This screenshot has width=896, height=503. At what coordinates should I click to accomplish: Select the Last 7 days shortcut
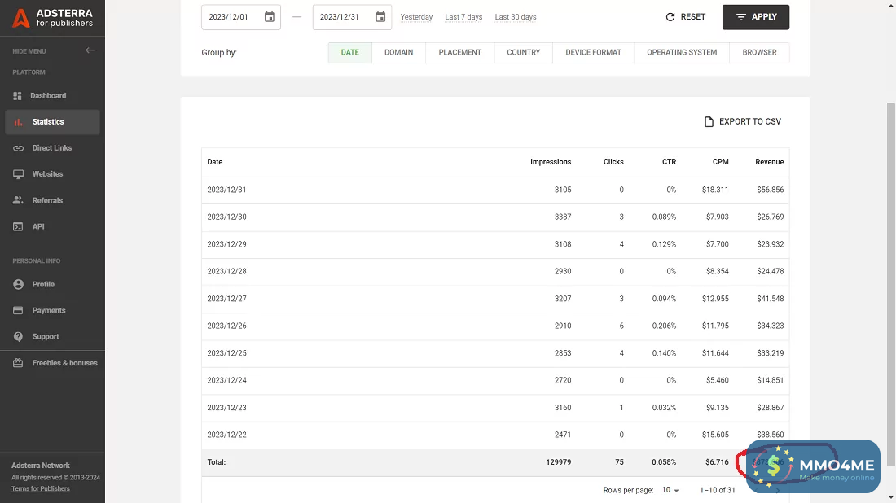(463, 17)
